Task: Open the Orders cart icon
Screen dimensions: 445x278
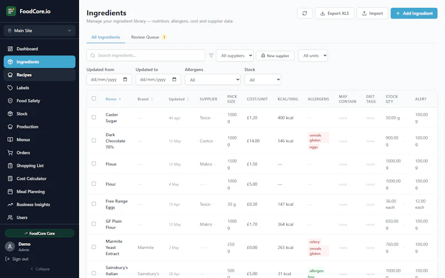Action: 10,152
